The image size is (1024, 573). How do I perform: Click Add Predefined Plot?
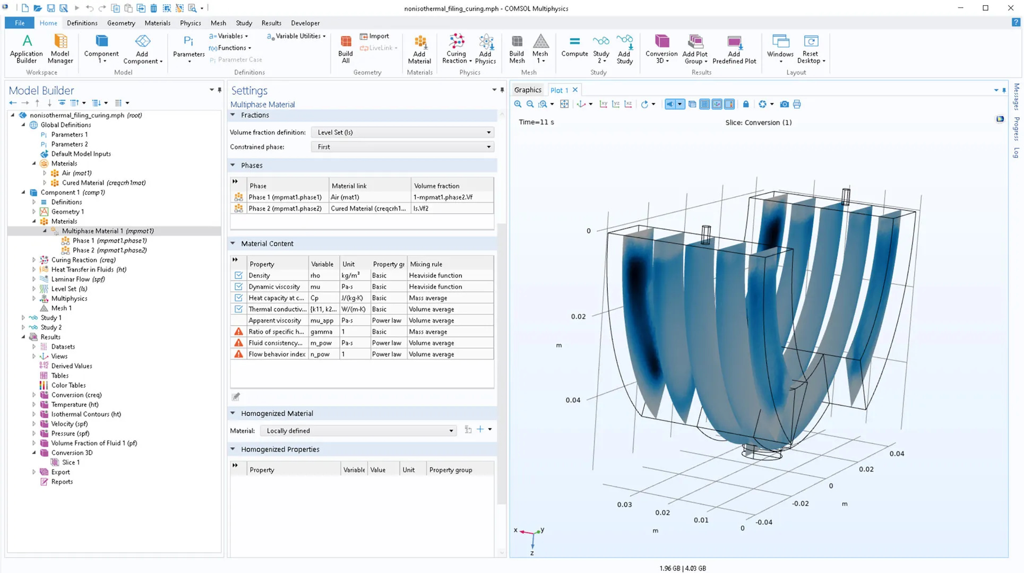[734, 49]
